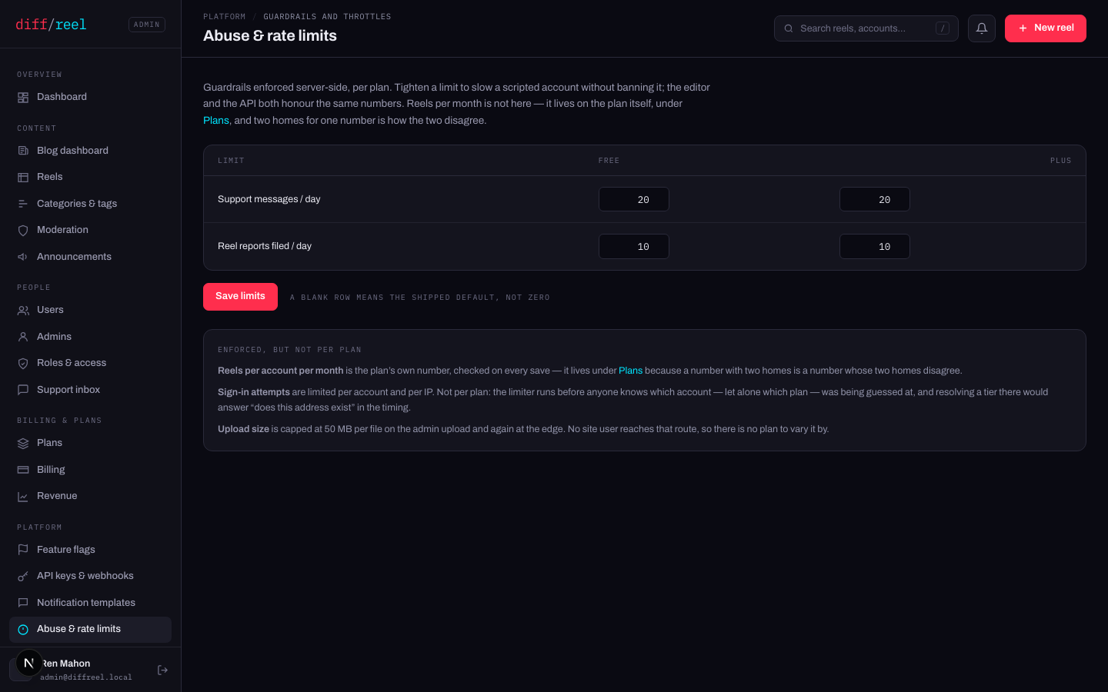Click the sign-out icon beside Ren Mahon
Screen dimensions: 1108x692
[162, 670]
